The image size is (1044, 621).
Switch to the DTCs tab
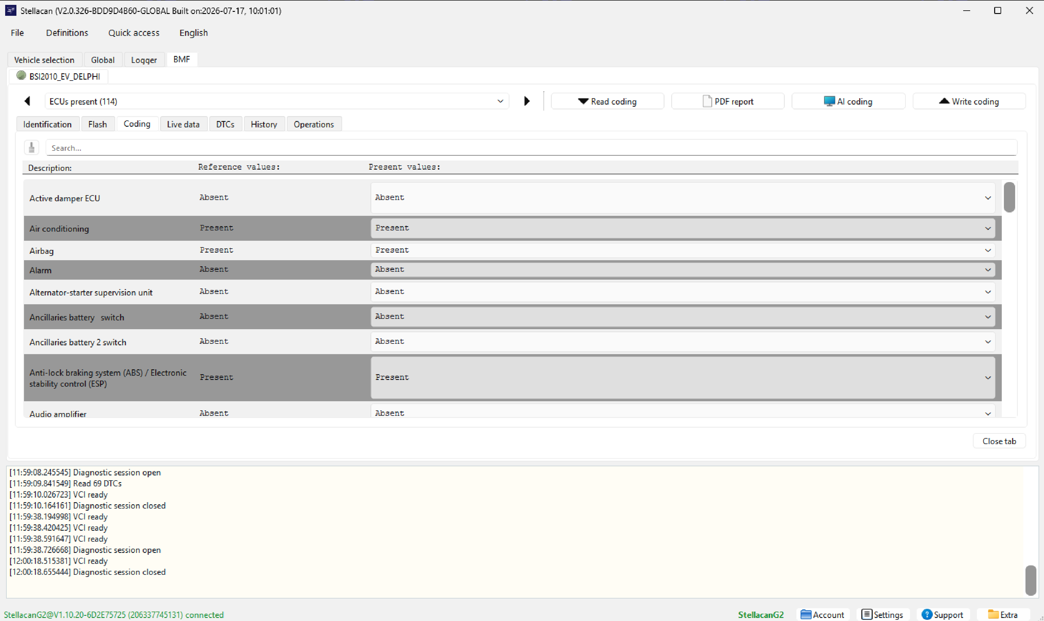click(x=225, y=124)
